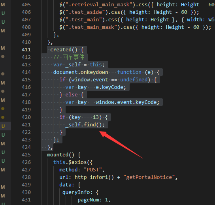Select the active line number 411
The image size is (215, 205).
point(26,50)
